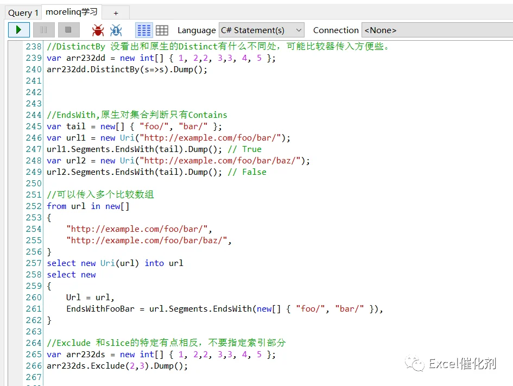This screenshot has height=386, width=513.
Task: Place cursor on var tail line 245
Action: click(134, 126)
